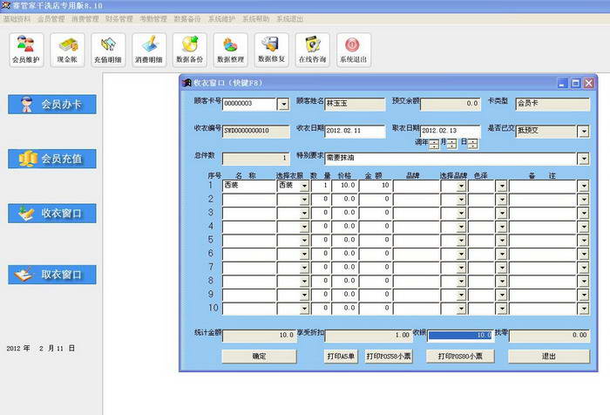Click the 数据整理 data organize icon
The image size is (610, 415).
coord(230,50)
